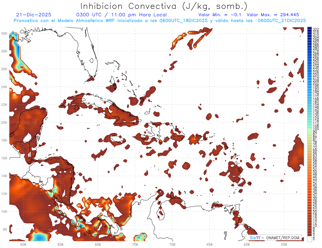
Task: Click the "85W" longitude label
Action: [60, 244]
